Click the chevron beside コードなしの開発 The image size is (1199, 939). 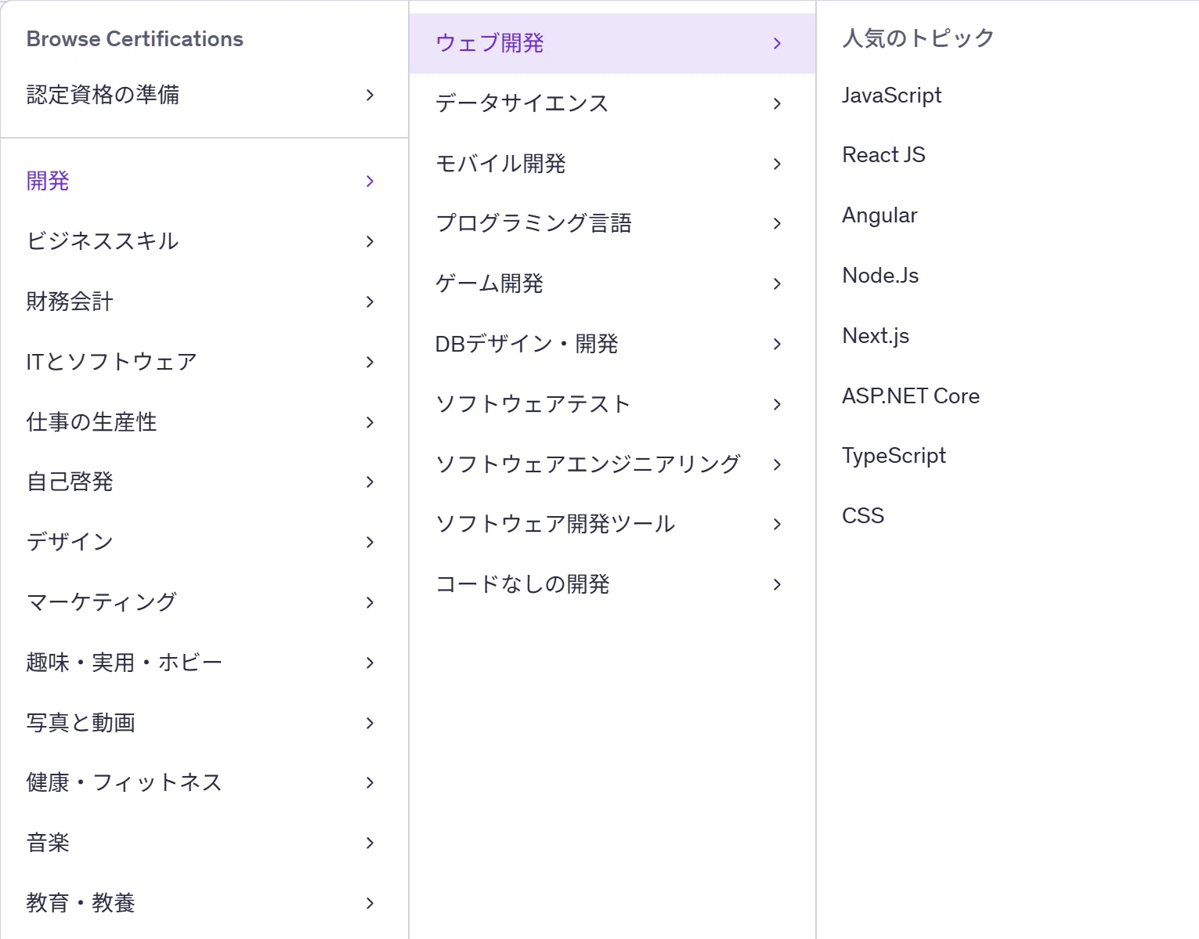[x=777, y=584]
